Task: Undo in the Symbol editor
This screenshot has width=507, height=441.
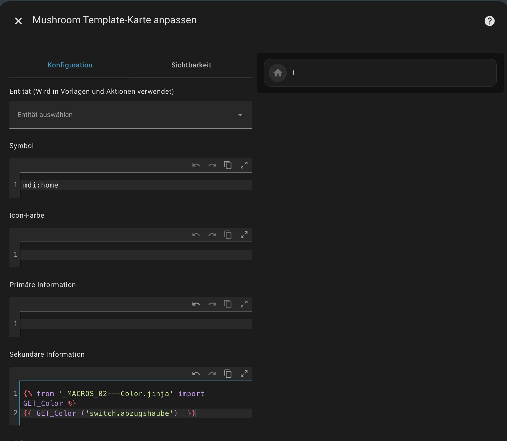Action: click(196, 165)
